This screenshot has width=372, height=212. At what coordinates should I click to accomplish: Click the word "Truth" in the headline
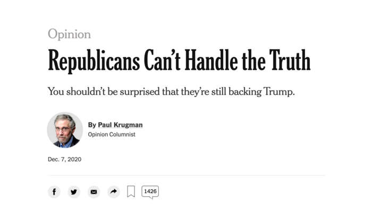coord(290,61)
